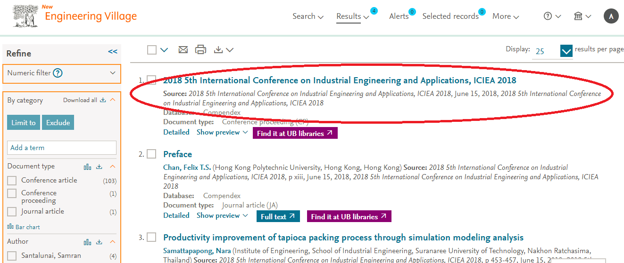This screenshot has width=624, height=263.
Task: Select result 1 checkbox
Action: tap(151, 80)
